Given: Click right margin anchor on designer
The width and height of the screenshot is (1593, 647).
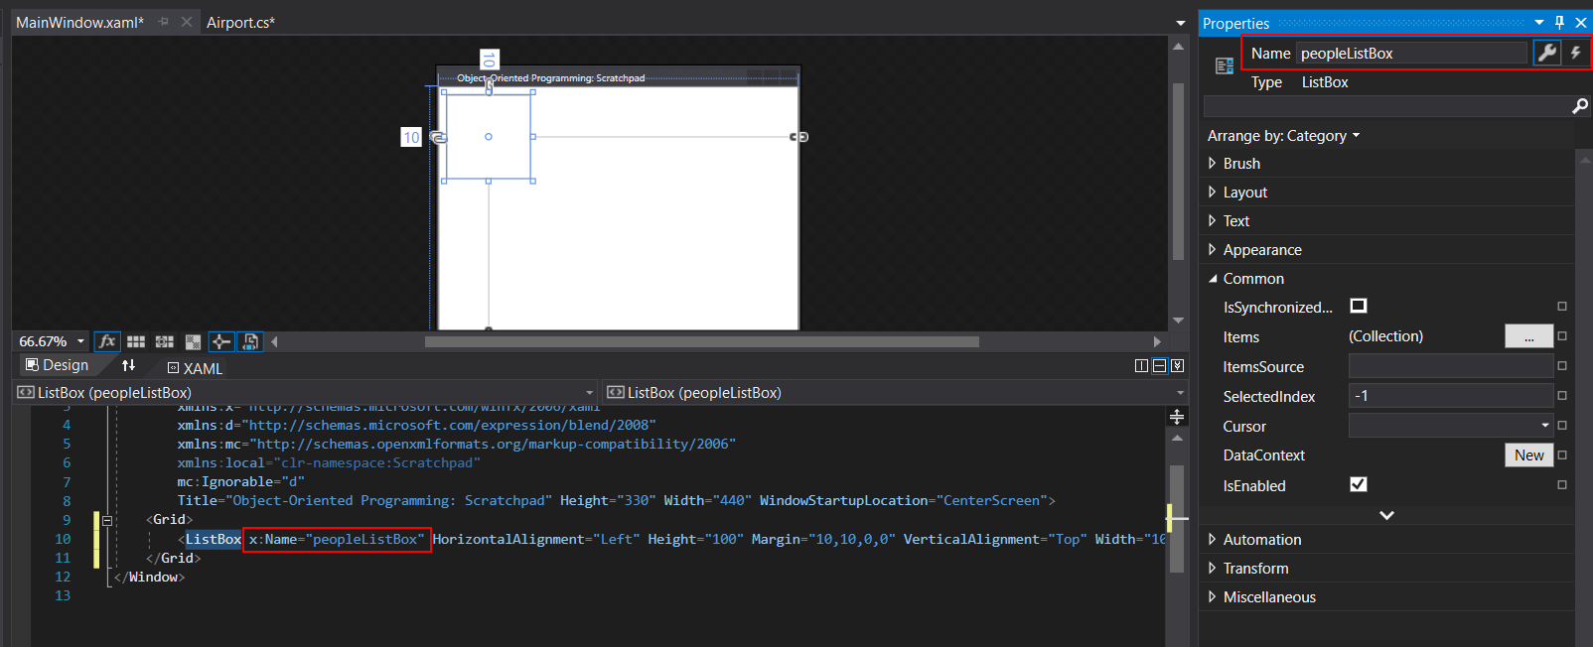Looking at the screenshot, I should (798, 137).
